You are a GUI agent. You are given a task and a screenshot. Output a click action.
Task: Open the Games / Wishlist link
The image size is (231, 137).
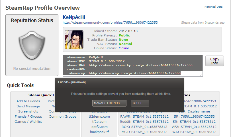pos(28,122)
